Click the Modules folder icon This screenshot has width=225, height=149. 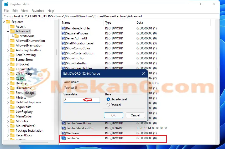tap(12, 121)
